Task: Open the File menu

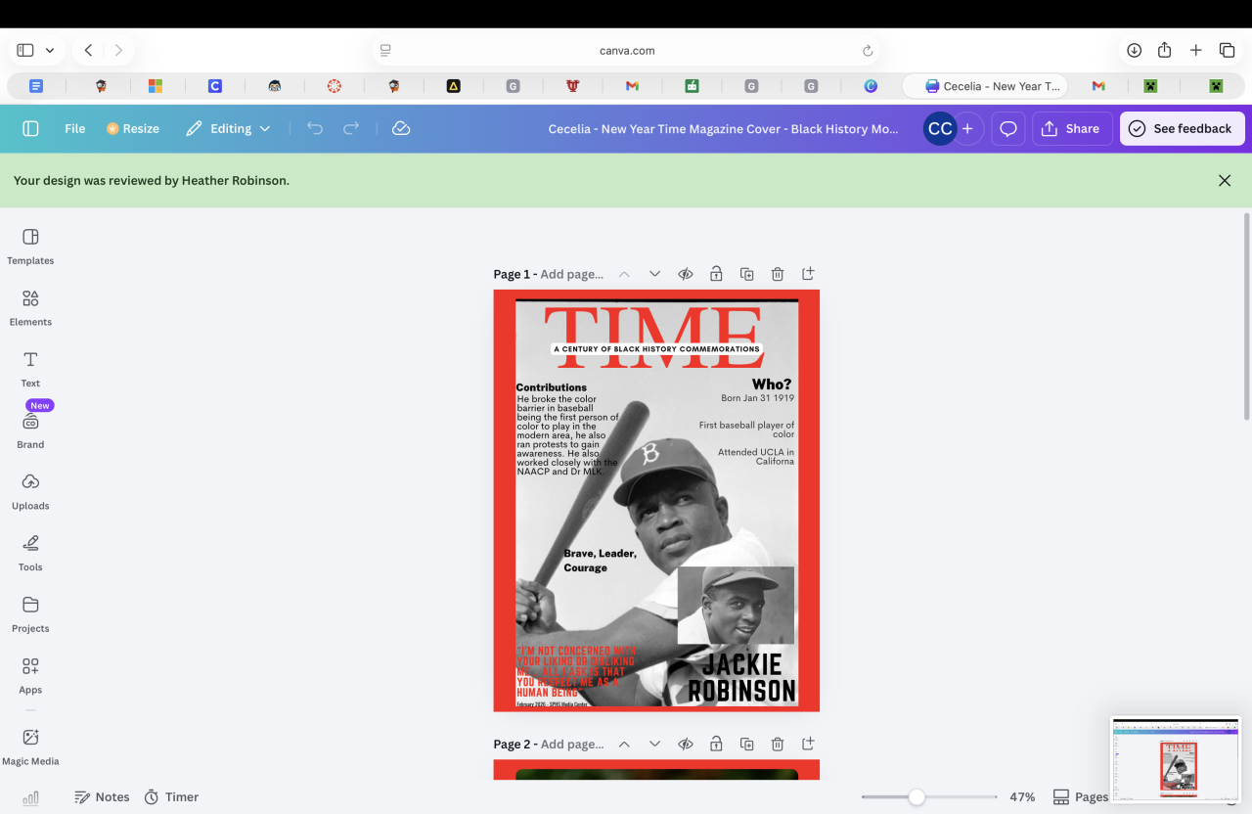Action: pyautogui.click(x=74, y=128)
